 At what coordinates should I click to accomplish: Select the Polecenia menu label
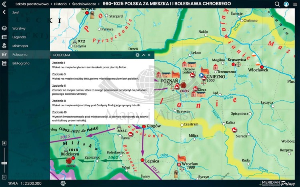pos(20,54)
